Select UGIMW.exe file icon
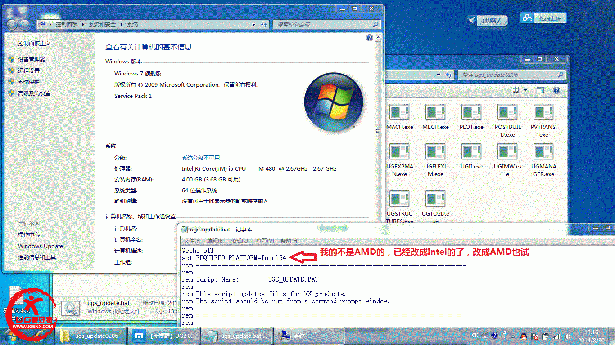The width and height of the screenshot is (615, 345). 507,152
